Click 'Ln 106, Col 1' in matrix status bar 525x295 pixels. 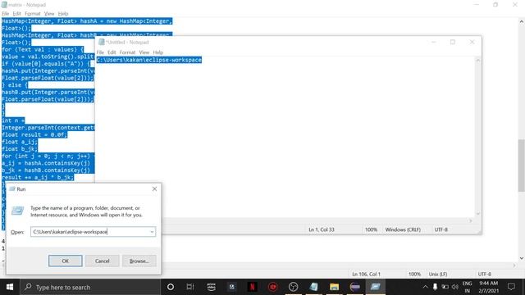point(367,275)
